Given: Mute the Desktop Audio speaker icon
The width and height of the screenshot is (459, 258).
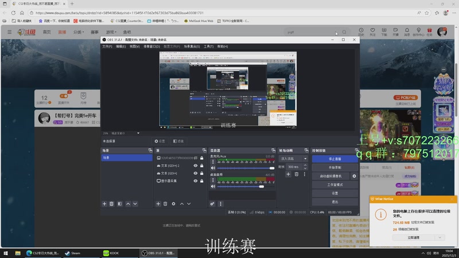Looking at the screenshot, I should point(213,186).
